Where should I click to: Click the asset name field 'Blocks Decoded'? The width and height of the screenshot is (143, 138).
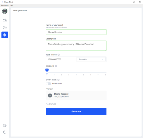pos(76,32)
